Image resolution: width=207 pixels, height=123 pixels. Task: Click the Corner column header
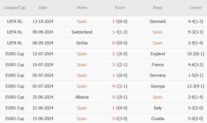[x=196, y=8]
